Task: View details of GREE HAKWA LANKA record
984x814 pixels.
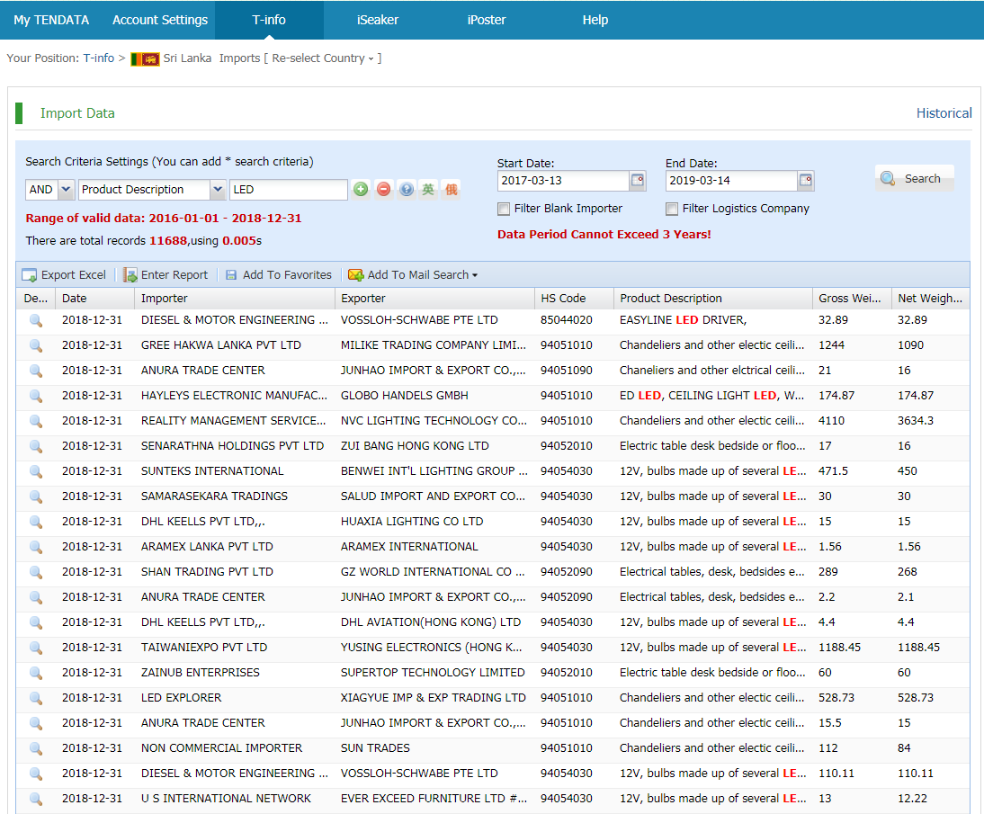Action: click(x=36, y=345)
